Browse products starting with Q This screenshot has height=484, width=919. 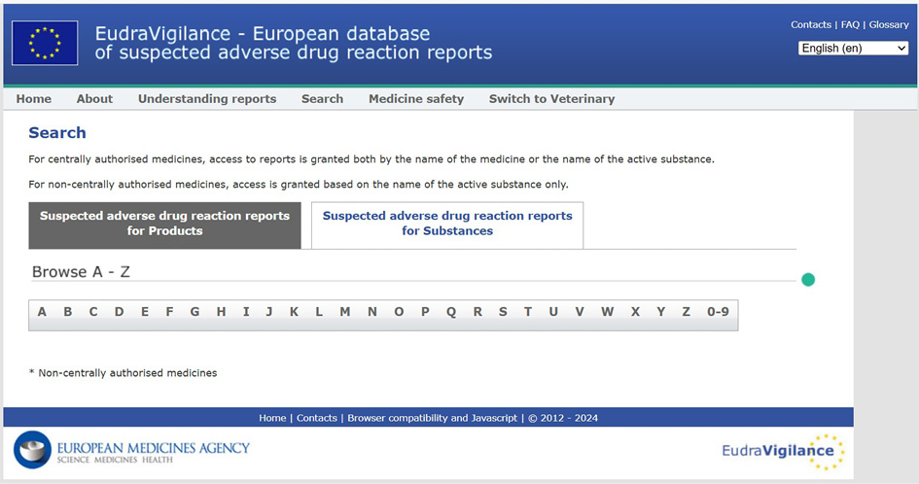point(450,312)
